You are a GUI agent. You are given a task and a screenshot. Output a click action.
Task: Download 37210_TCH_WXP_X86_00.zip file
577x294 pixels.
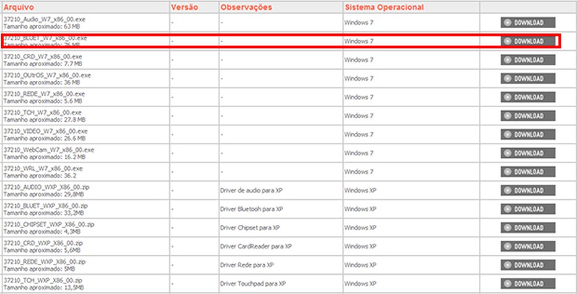(x=528, y=283)
